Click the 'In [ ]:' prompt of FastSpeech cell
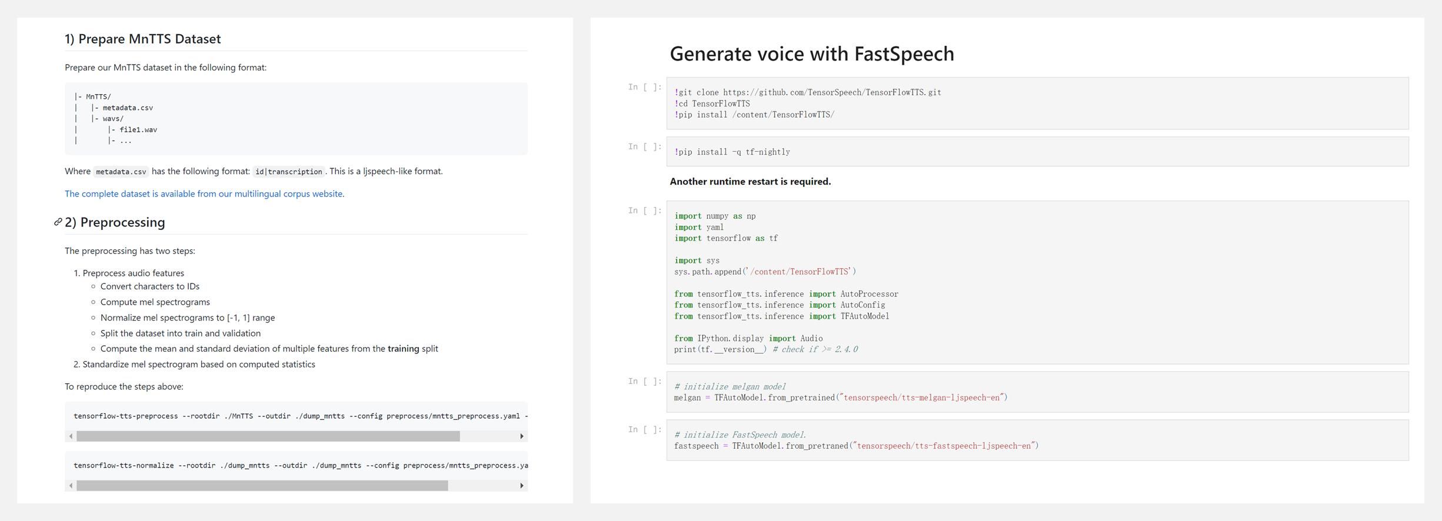The height and width of the screenshot is (521, 1442). click(645, 430)
